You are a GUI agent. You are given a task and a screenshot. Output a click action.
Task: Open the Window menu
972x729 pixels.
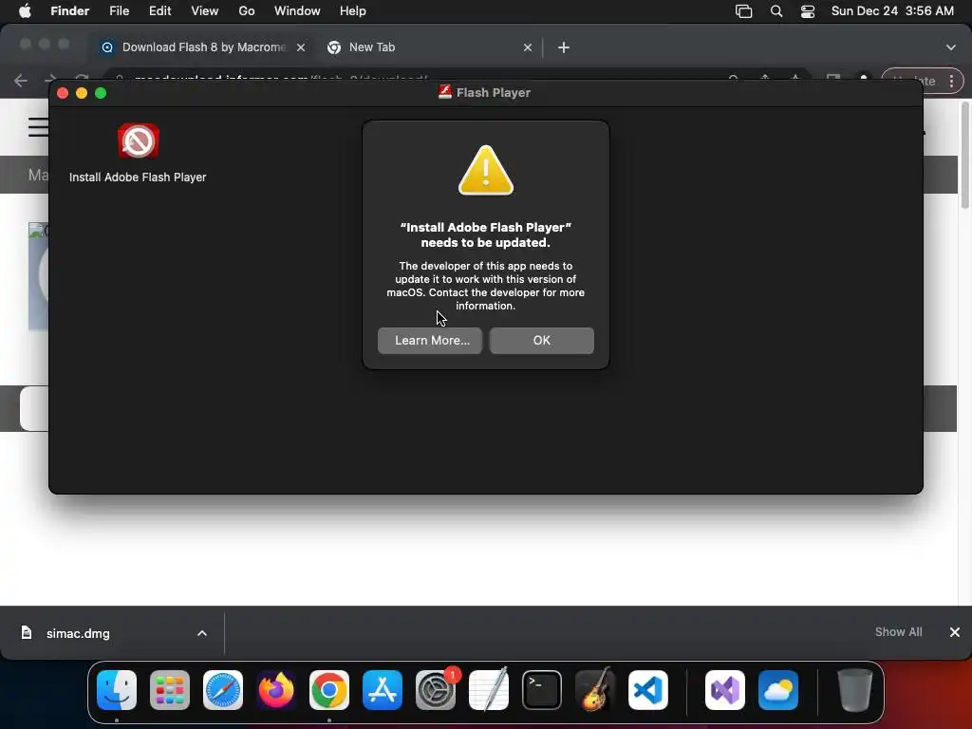pyautogui.click(x=297, y=11)
